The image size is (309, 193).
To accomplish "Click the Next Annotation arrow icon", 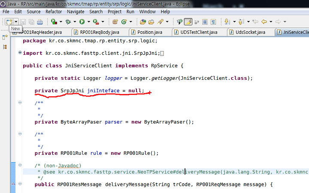I will tap(227, 22).
